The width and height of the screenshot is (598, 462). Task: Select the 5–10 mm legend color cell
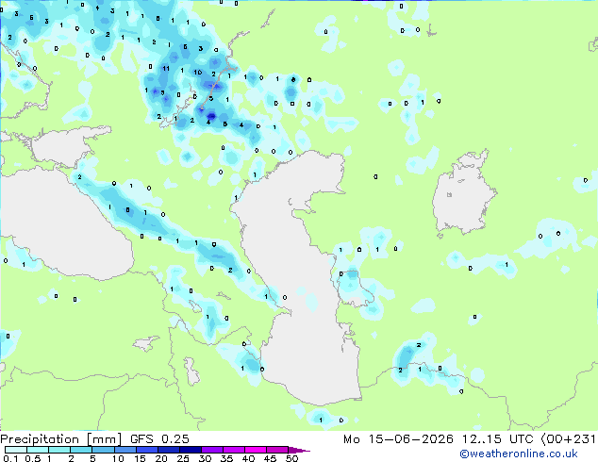click(103, 450)
